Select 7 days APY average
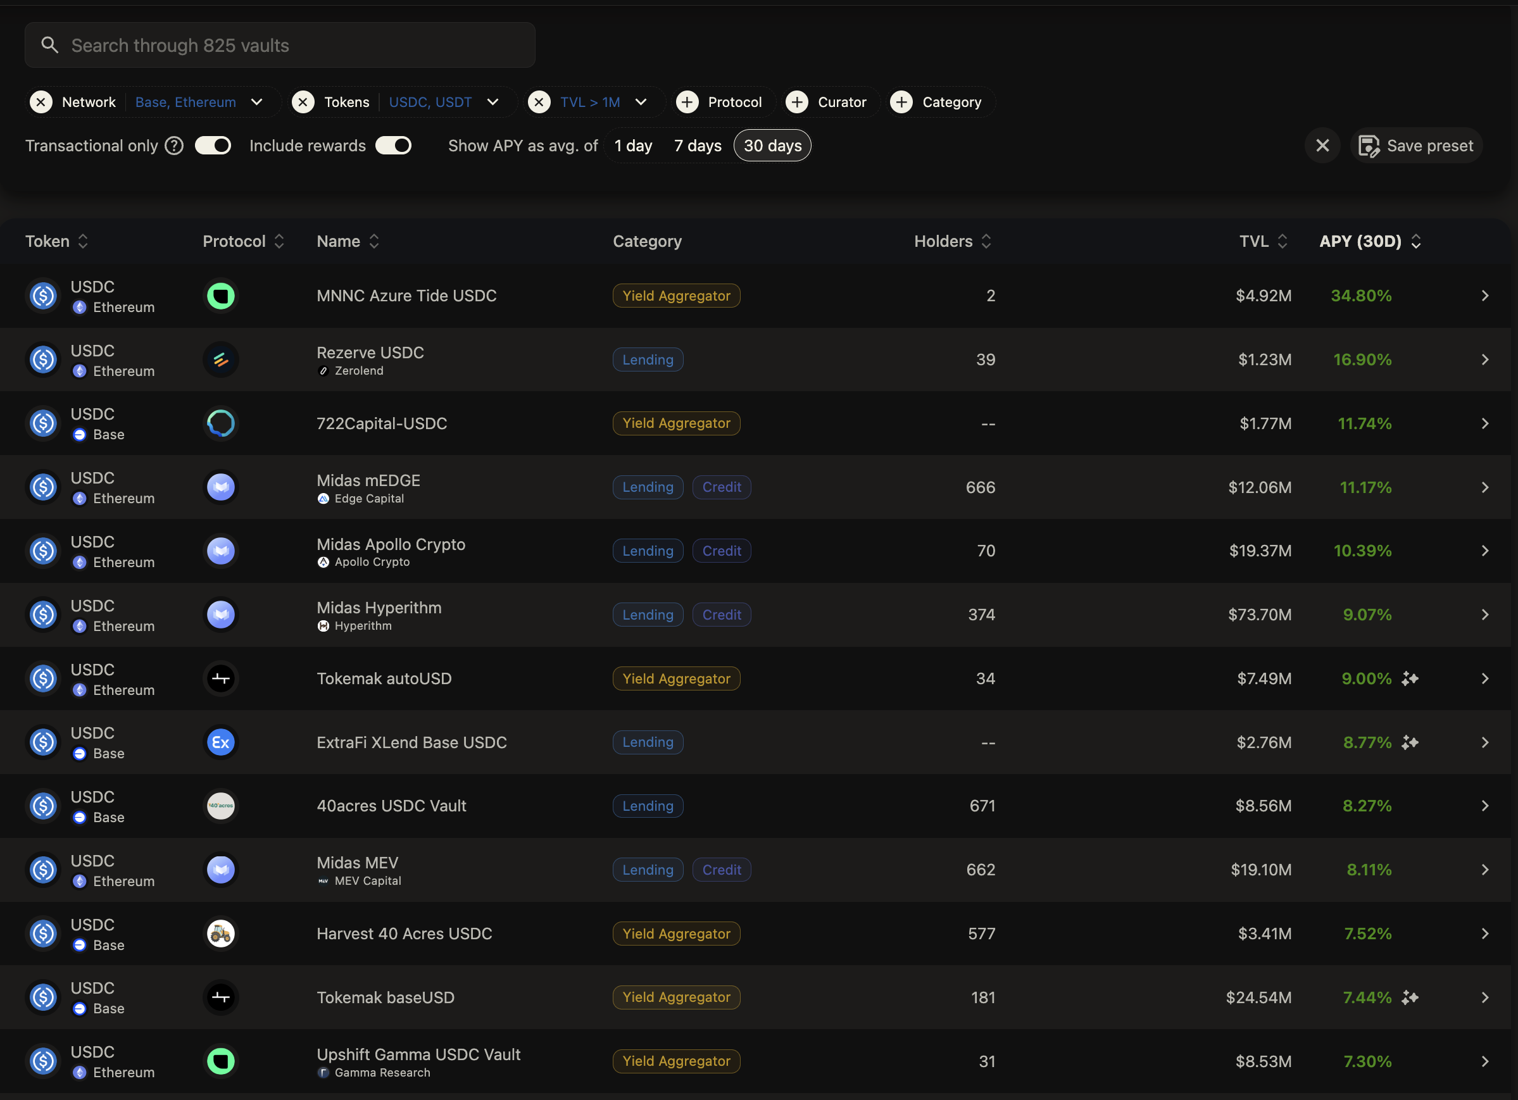Screen dimensions: 1518x1100 (698, 145)
